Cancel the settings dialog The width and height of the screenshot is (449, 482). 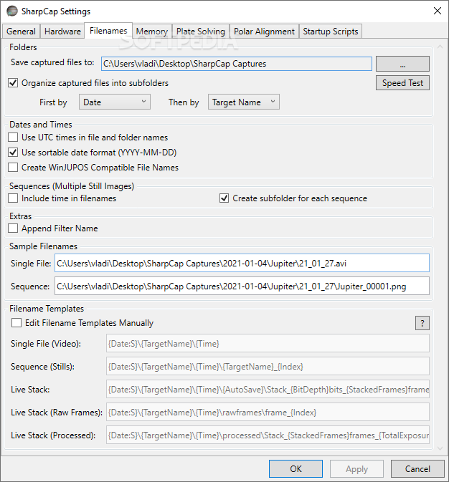pyautogui.click(x=417, y=469)
